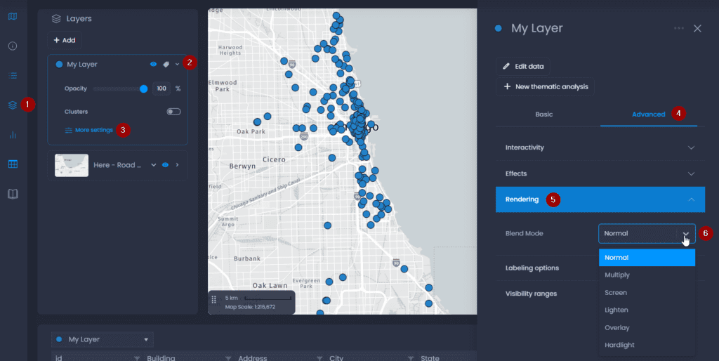The width and height of the screenshot is (719, 361).
Task: Click the filter icon on the City column
Action: (411, 357)
